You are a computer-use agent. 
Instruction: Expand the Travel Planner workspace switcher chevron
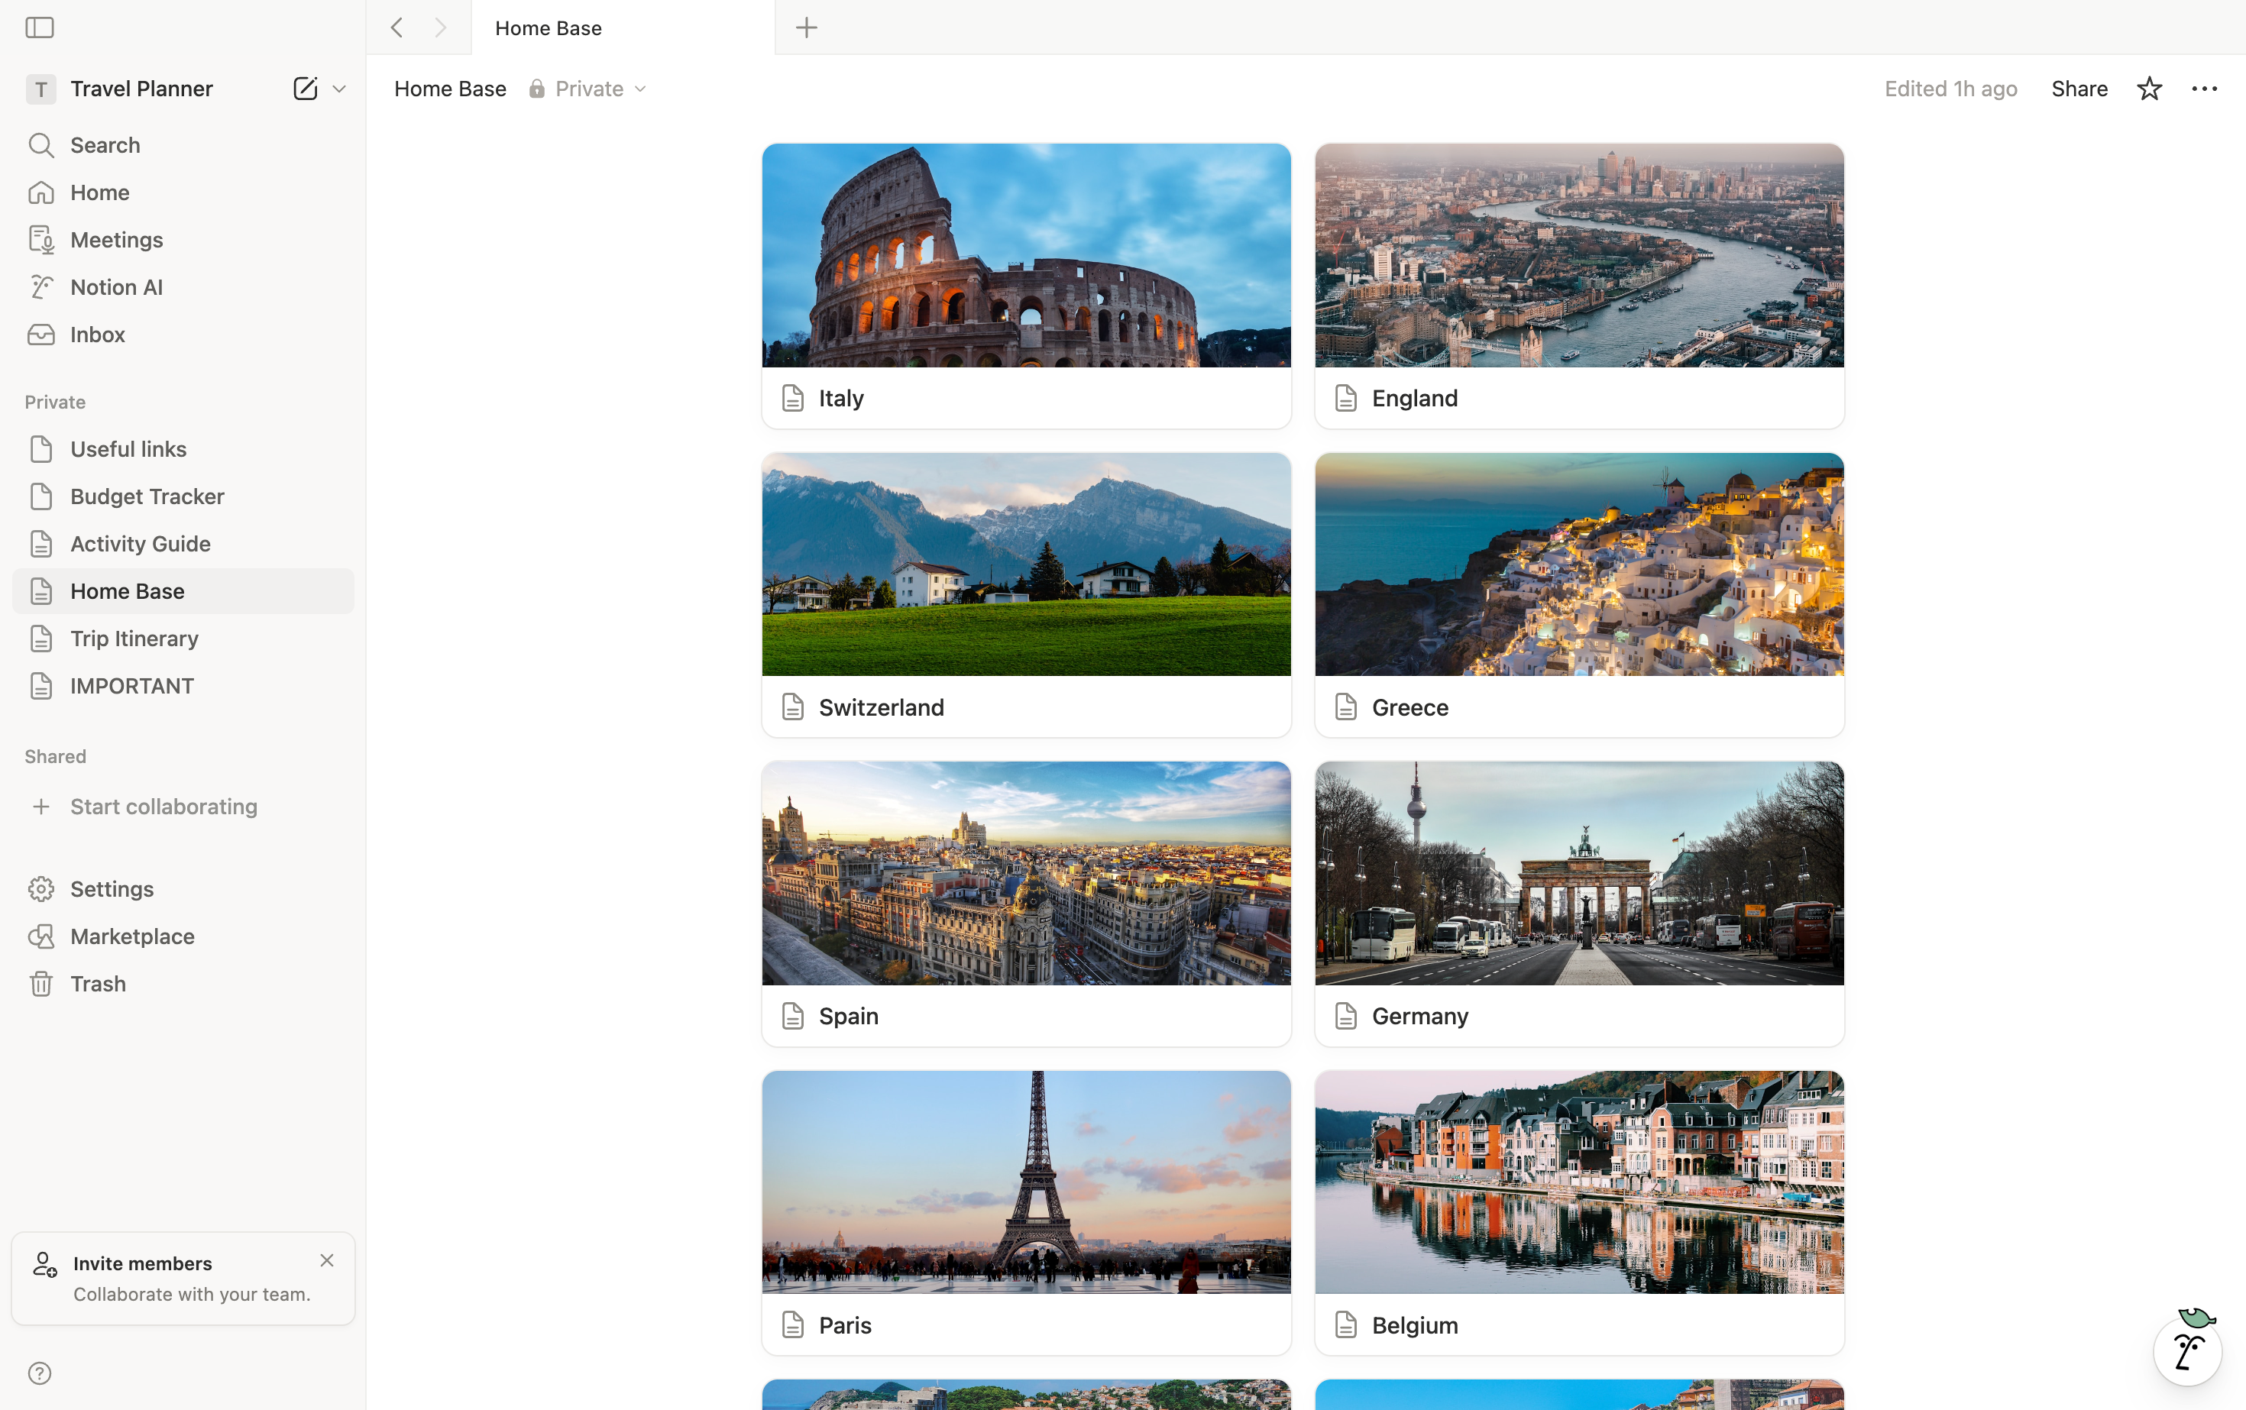point(339,89)
